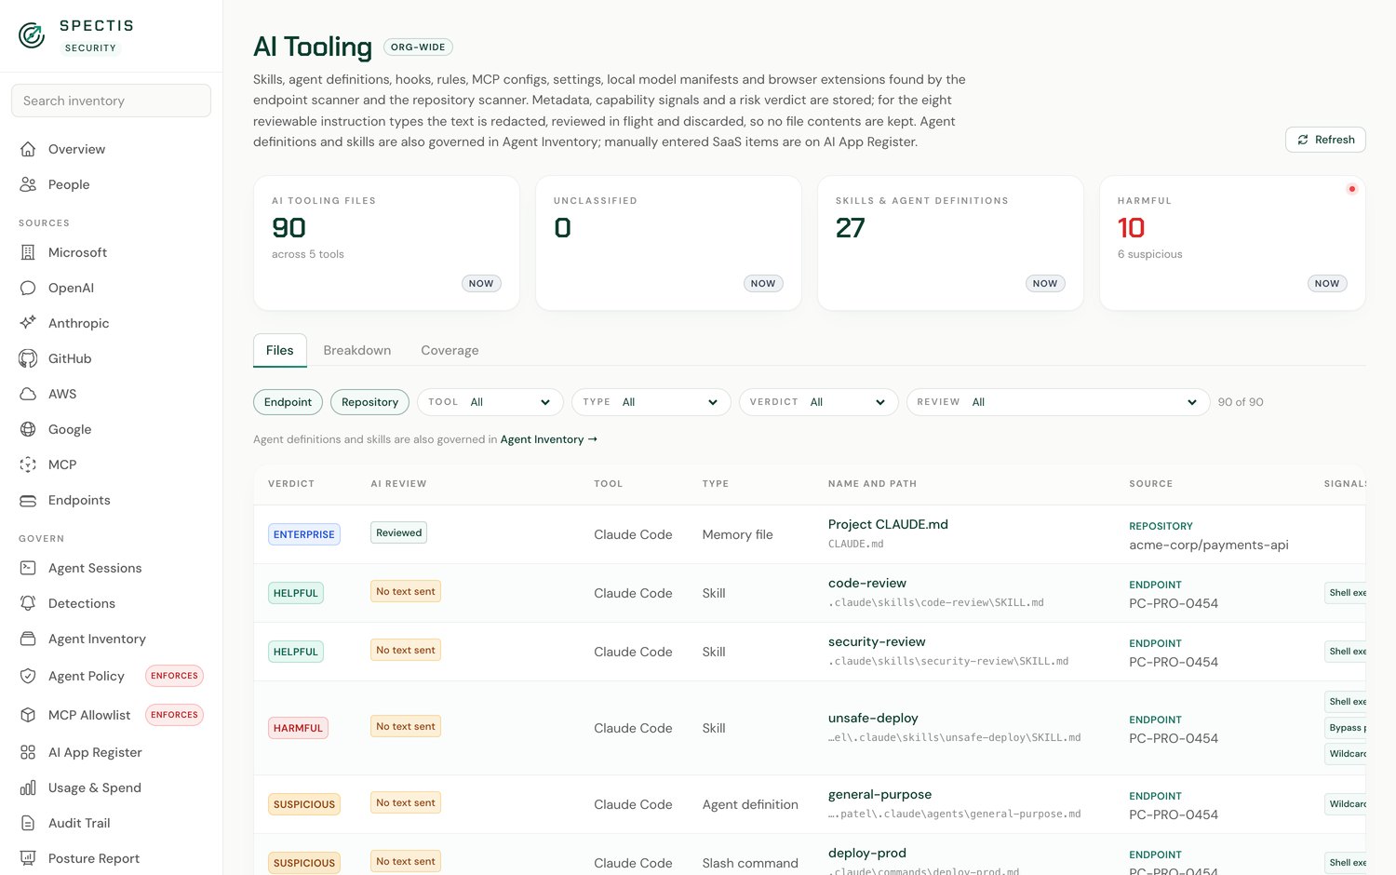Viewport: 1396px width, 875px height.
Task: Click the Reviewed AI review badge
Action: (398, 532)
